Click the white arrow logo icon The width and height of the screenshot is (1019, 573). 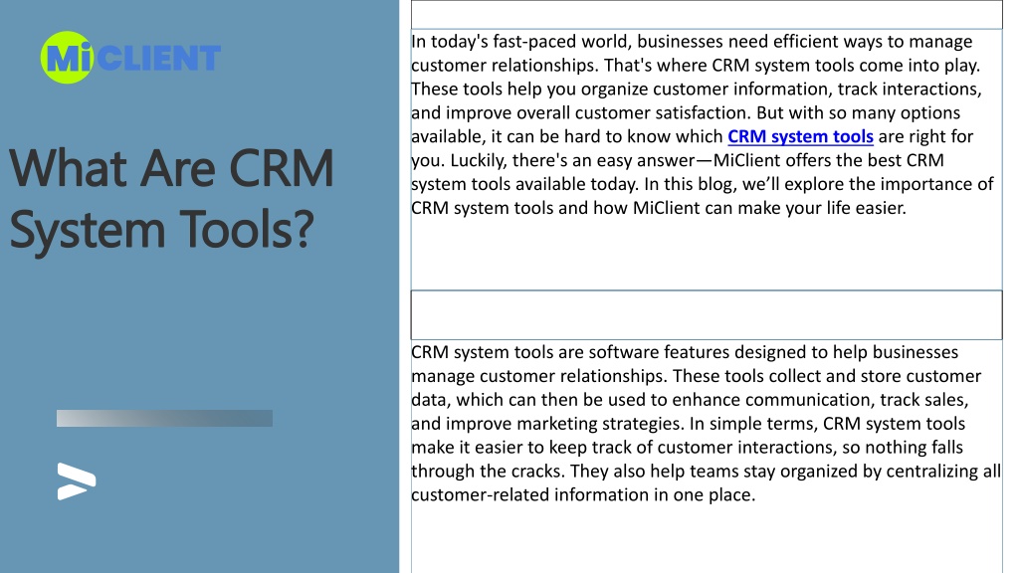76,481
